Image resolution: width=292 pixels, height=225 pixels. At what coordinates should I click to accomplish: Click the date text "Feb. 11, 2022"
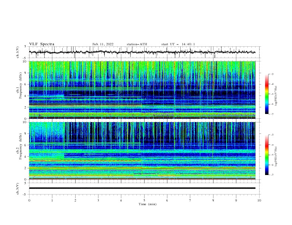click(103, 44)
